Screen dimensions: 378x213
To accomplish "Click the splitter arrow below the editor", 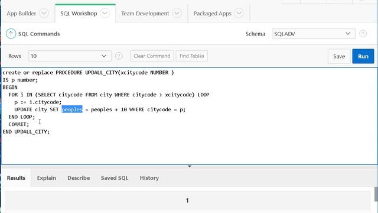I will click(x=190, y=166).
